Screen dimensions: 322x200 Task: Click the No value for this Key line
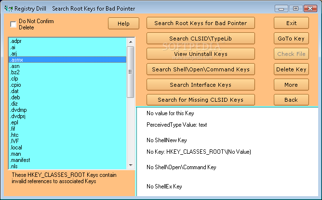(170, 113)
